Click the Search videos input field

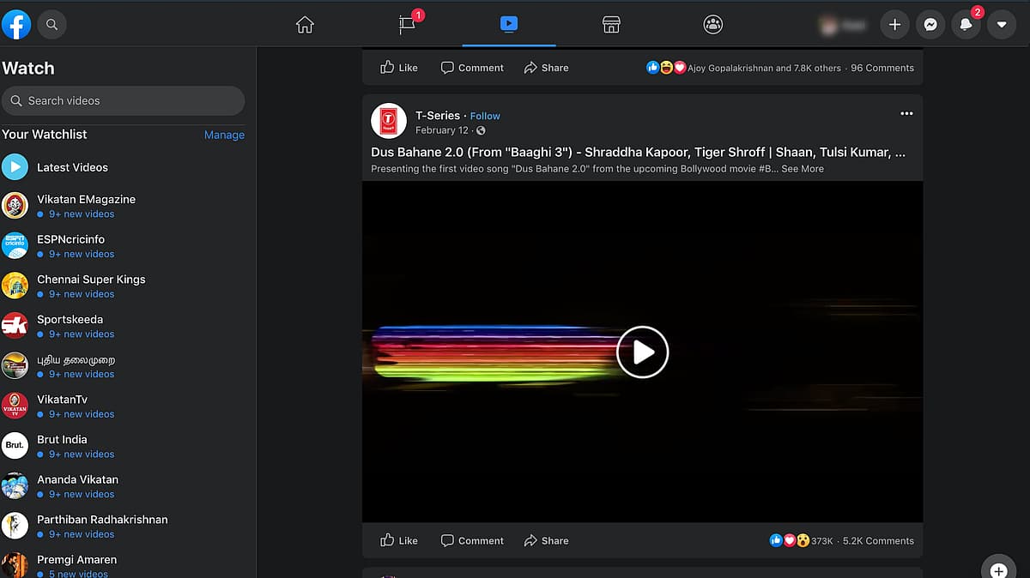[x=124, y=100]
